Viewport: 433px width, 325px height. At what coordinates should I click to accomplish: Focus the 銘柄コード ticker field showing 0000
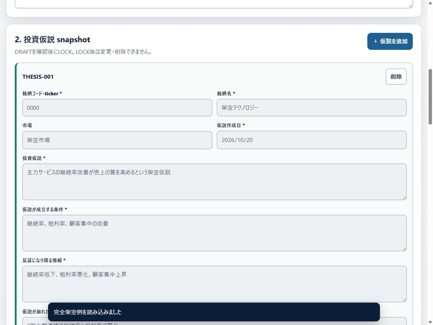click(117, 108)
